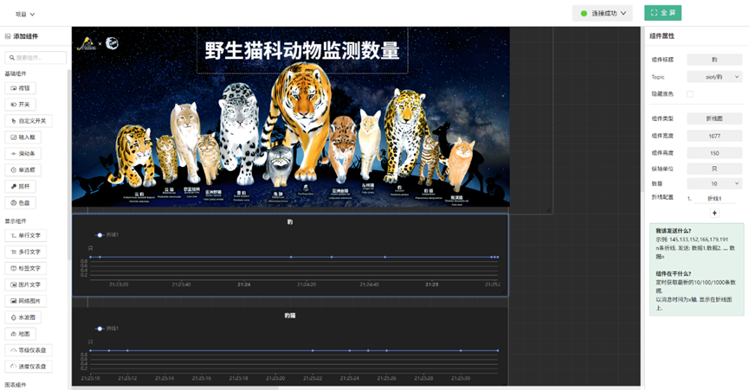Open the 项目 menu
This screenshot has height=390, width=749.
25,14
